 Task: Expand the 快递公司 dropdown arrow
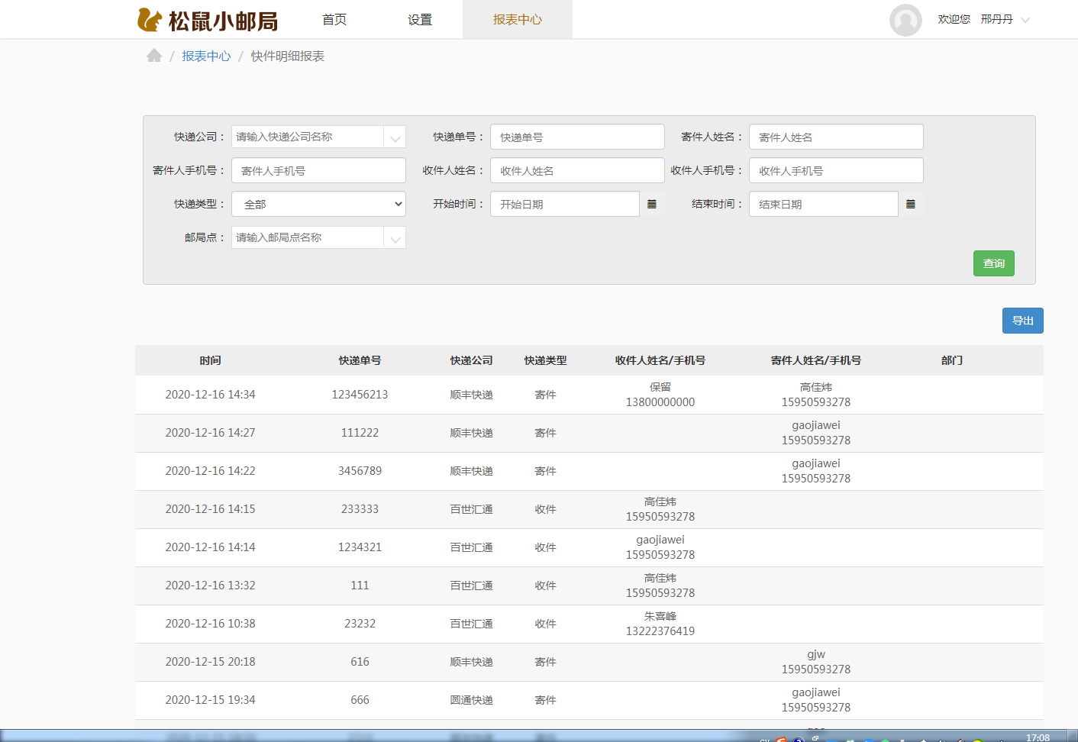(395, 137)
